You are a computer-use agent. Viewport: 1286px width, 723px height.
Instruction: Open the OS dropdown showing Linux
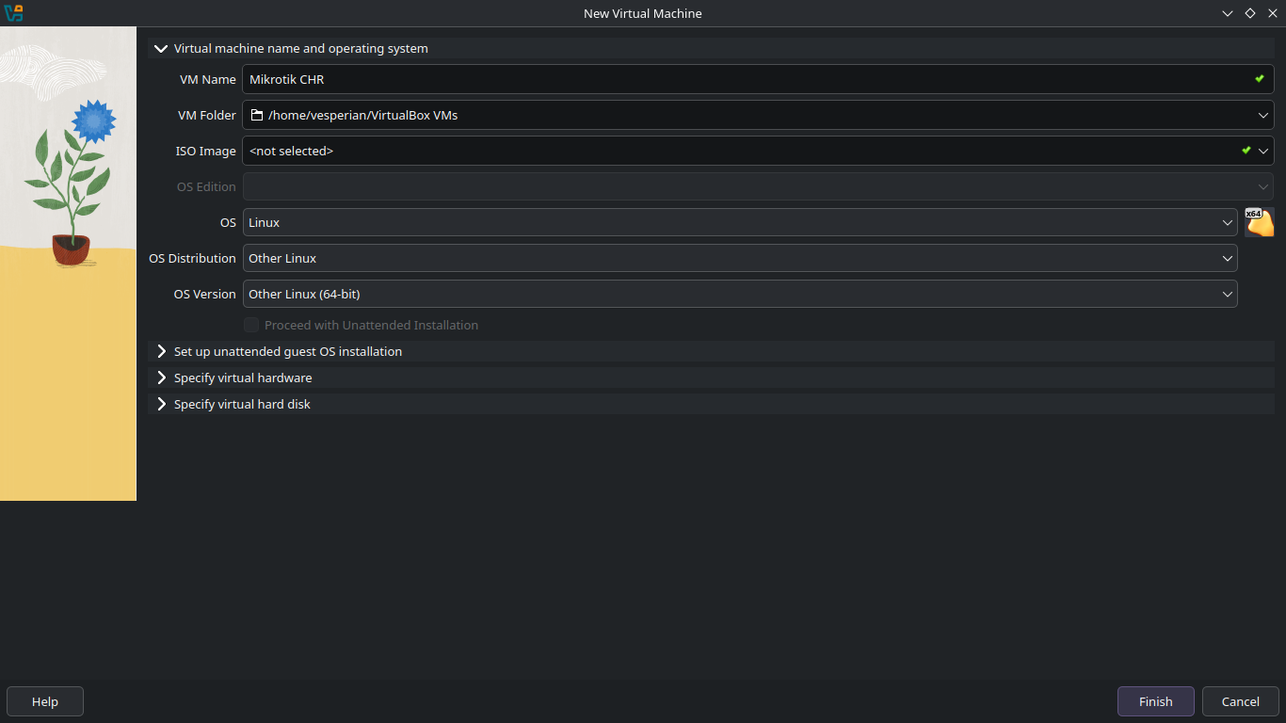tap(740, 222)
